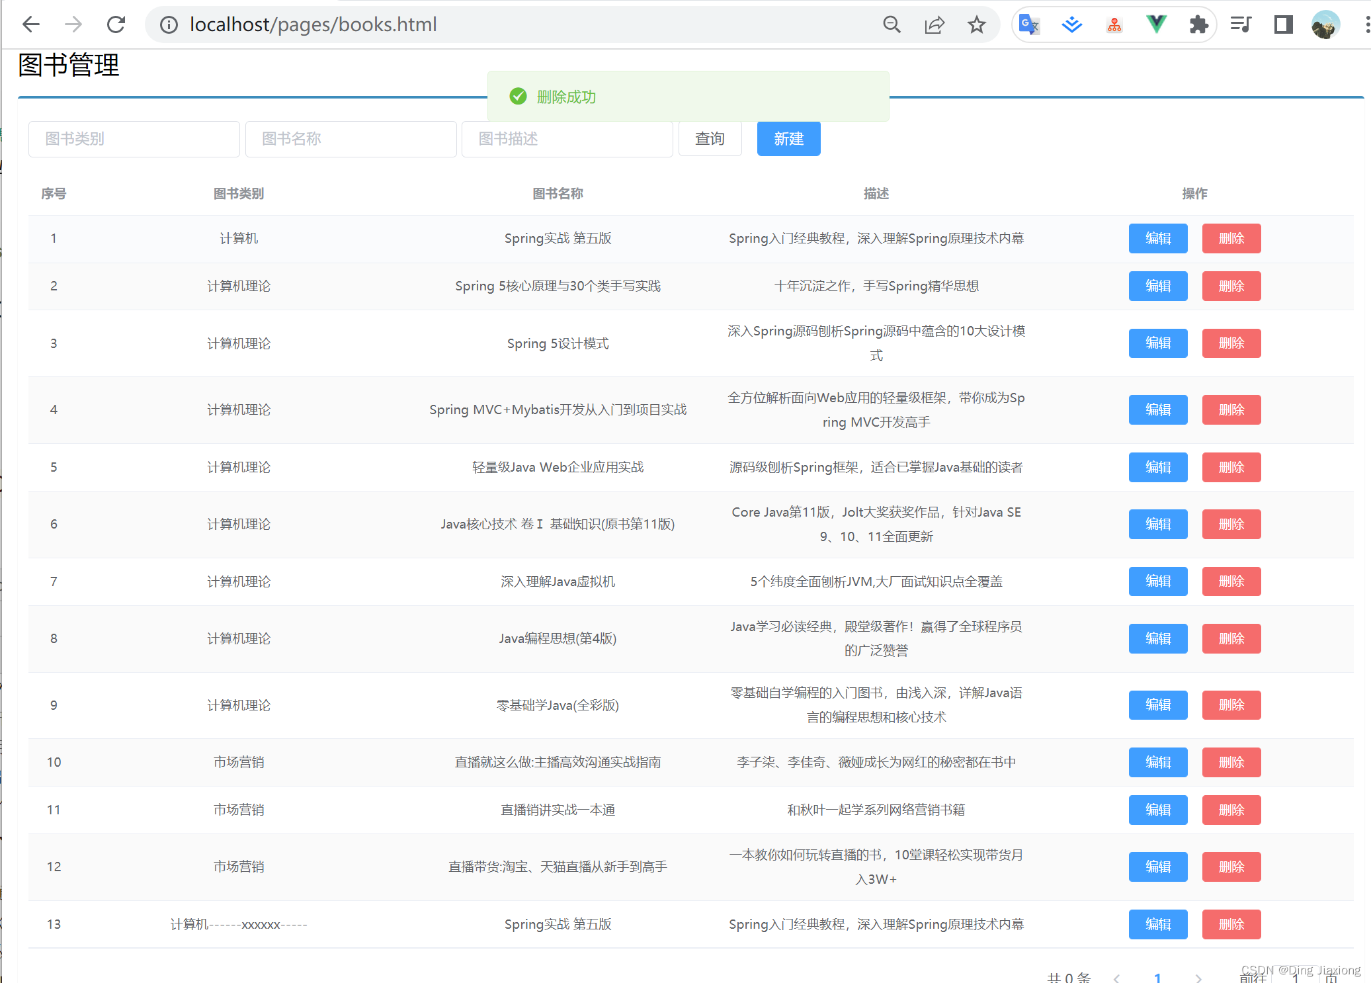Reload the books page
Viewport: 1371px width, 983px height.
click(x=116, y=24)
